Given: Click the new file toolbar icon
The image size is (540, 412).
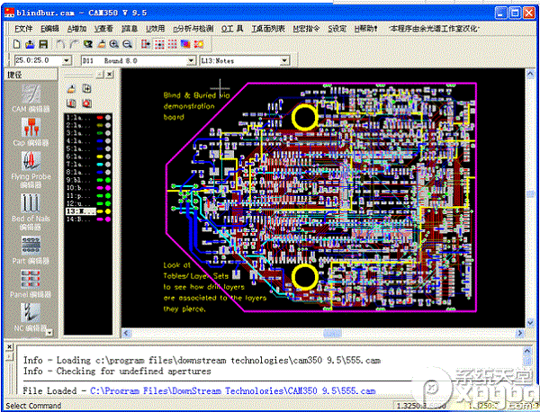Looking at the screenshot, I should [17, 44].
